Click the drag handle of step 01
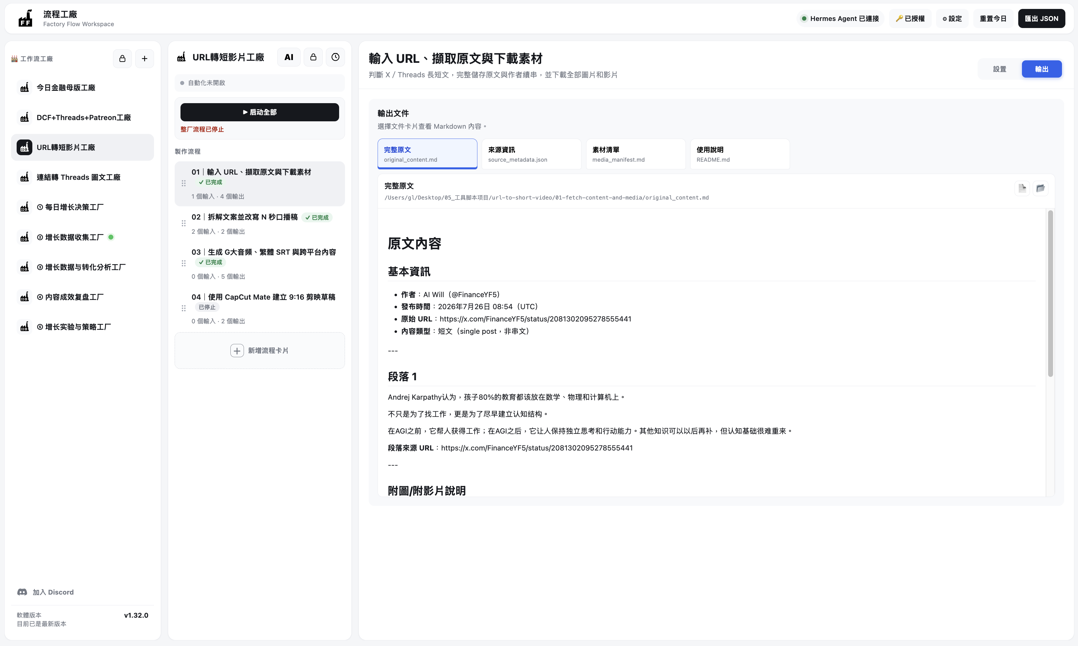 click(x=184, y=183)
